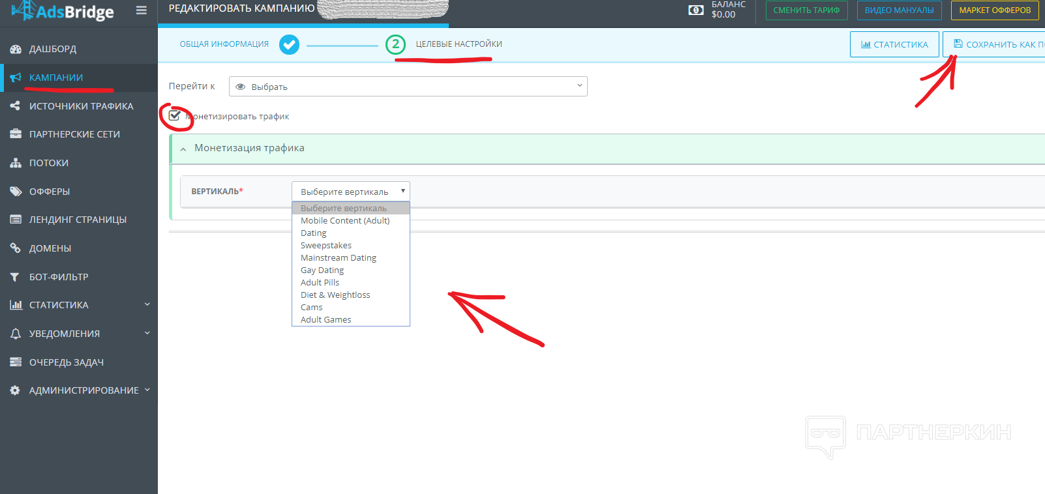Click the Dashboard palette icon

pyautogui.click(x=16, y=49)
